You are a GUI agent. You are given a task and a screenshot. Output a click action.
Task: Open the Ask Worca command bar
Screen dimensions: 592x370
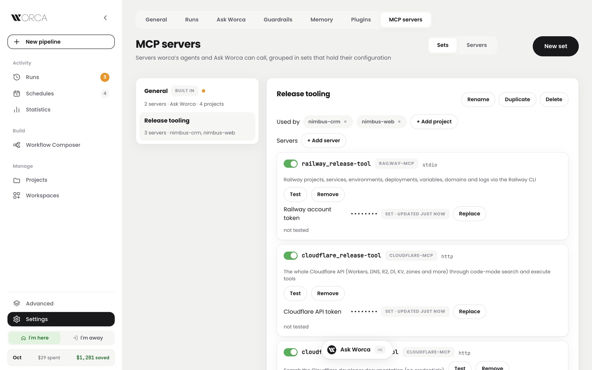[x=357, y=350]
